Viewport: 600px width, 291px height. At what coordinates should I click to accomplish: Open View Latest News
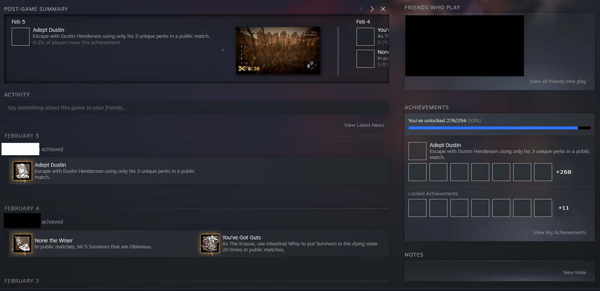[364, 125]
